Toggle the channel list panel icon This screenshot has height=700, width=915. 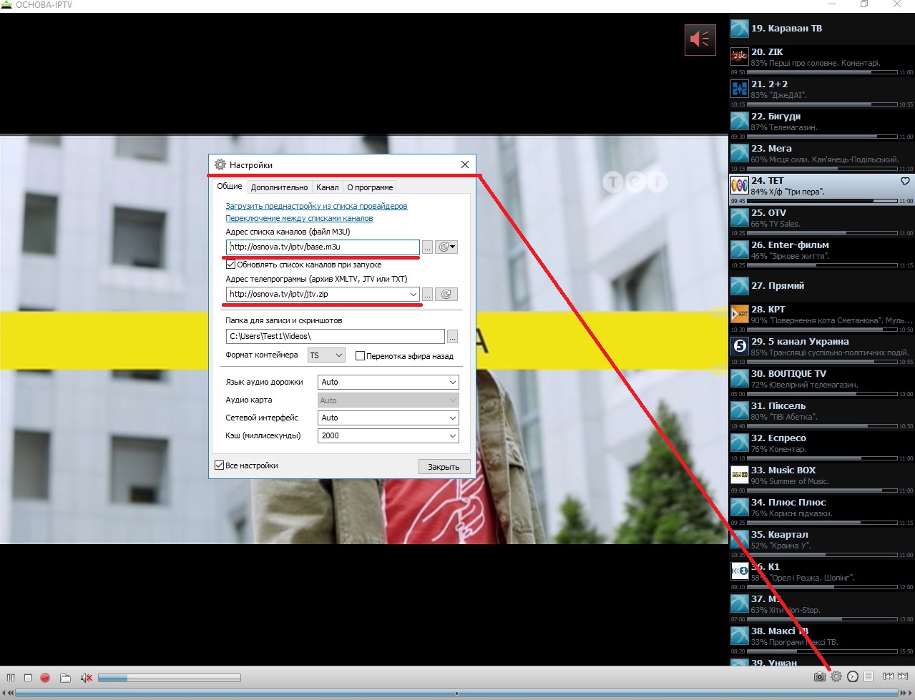click(x=868, y=676)
